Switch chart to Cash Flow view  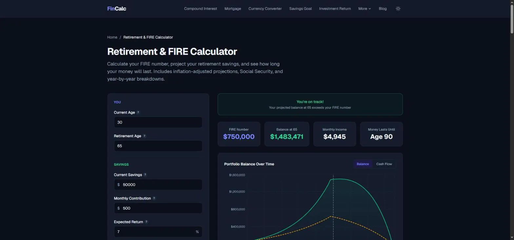coord(384,164)
